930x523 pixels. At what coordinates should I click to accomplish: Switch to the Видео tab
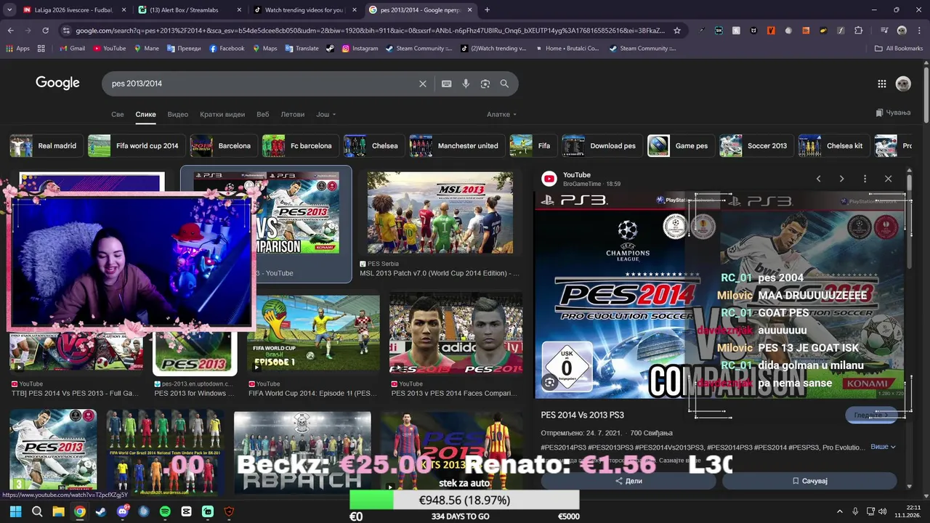tap(178, 115)
